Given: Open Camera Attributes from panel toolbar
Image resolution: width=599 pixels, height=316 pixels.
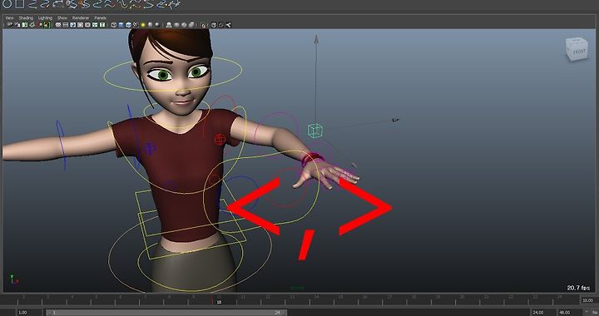Looking at the screenshot, I should [17, 25].
